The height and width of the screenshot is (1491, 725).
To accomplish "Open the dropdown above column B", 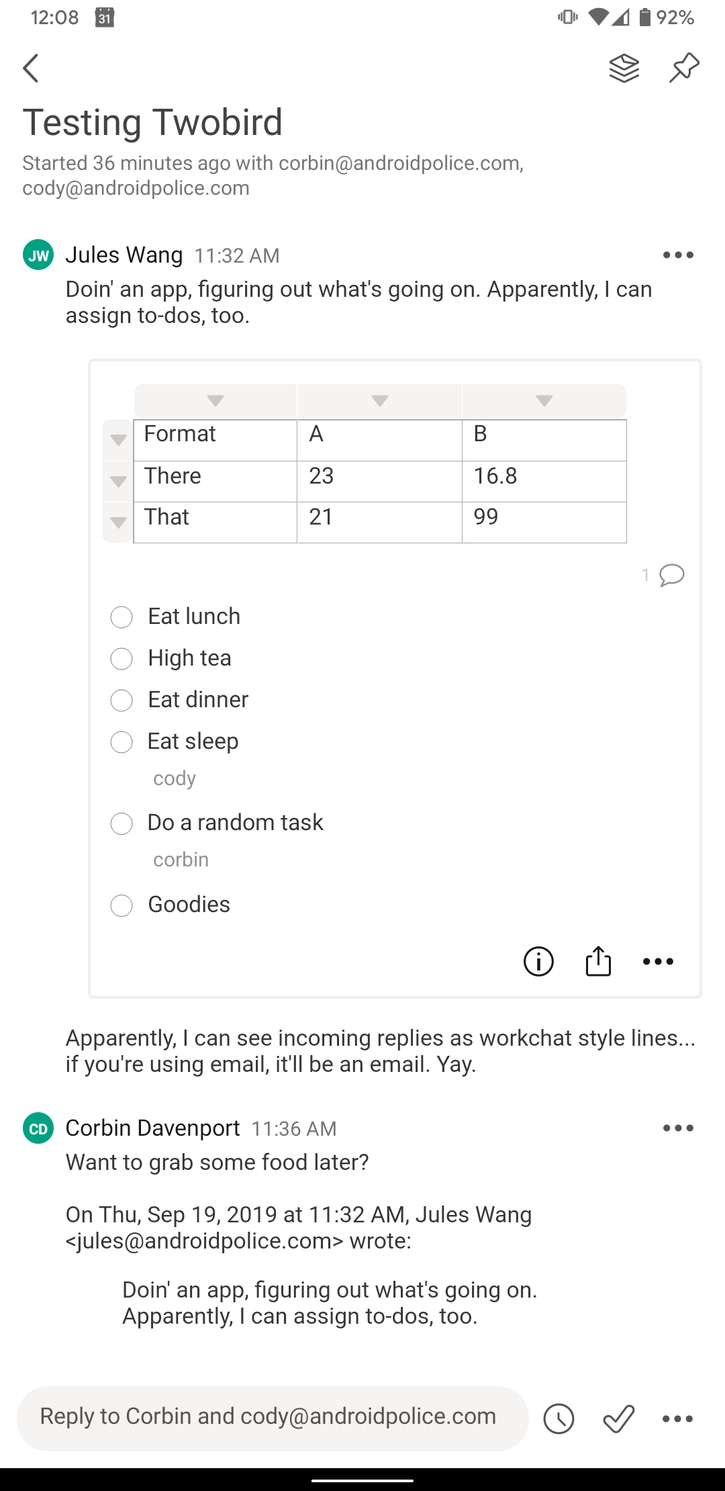I will tap(544, 400).
